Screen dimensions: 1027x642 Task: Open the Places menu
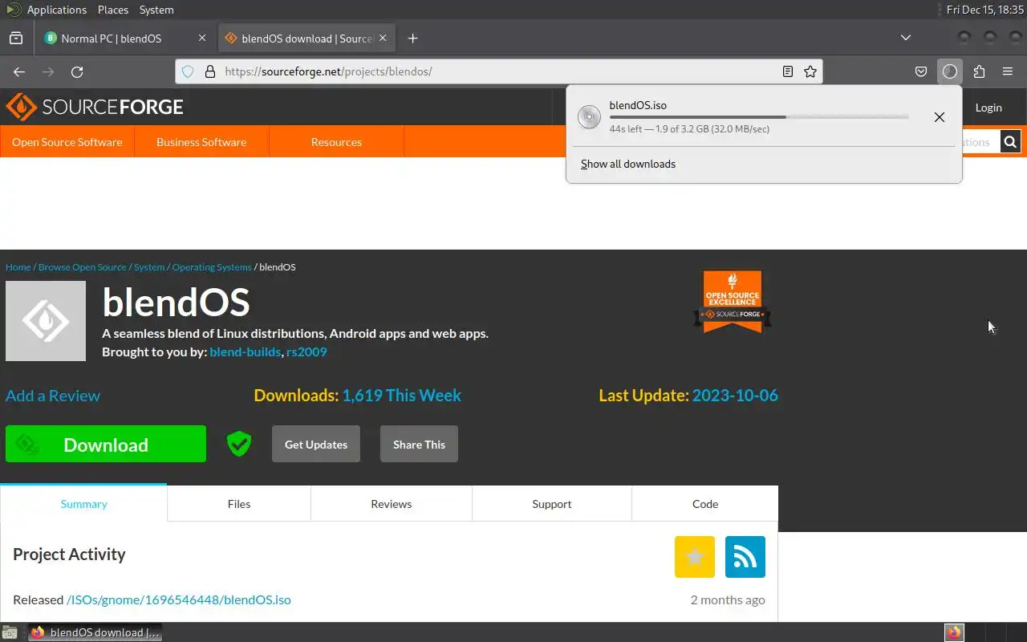tap(113, 10)
